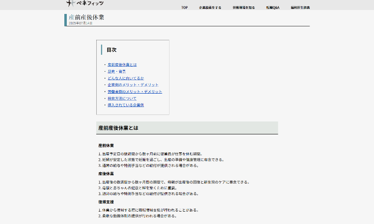Open the TOP navigation item

(185, 7)
